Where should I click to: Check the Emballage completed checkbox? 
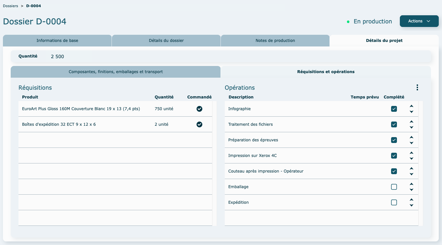394,187
